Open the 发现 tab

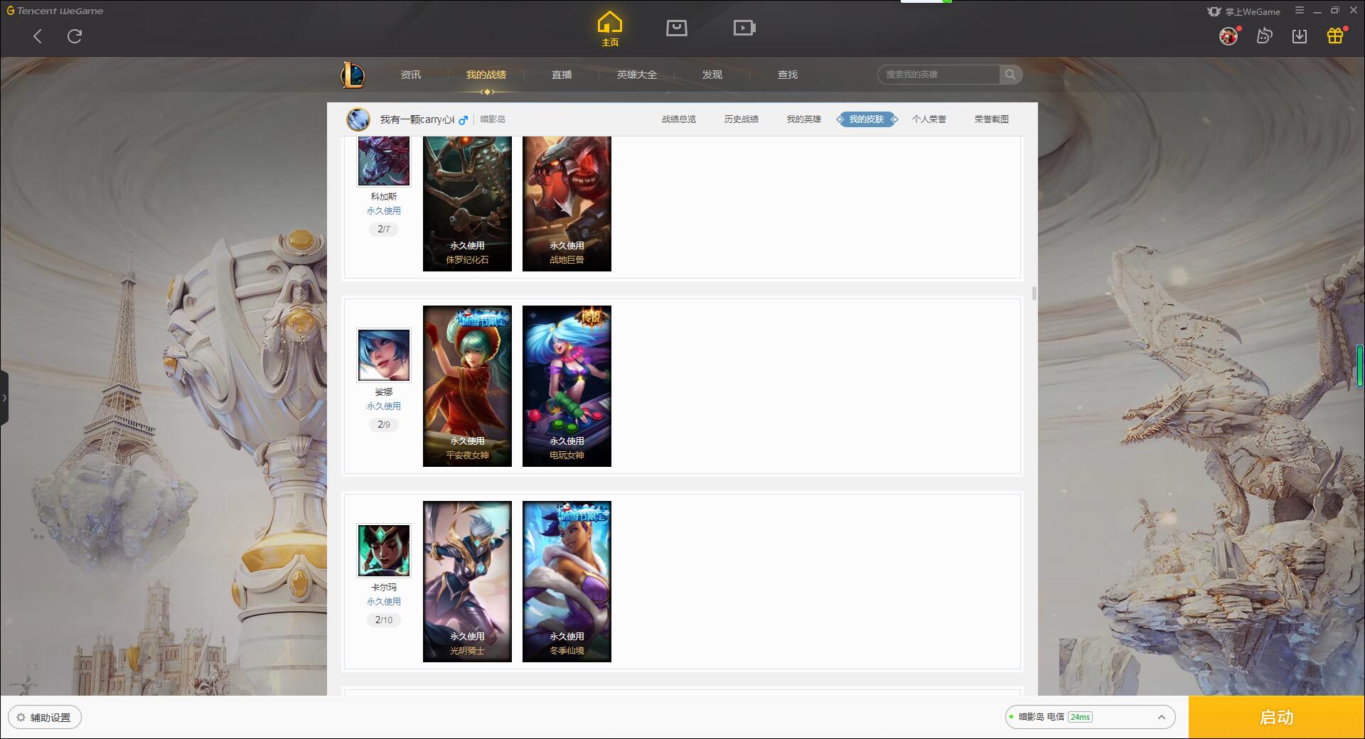click(x=712, y=75)
